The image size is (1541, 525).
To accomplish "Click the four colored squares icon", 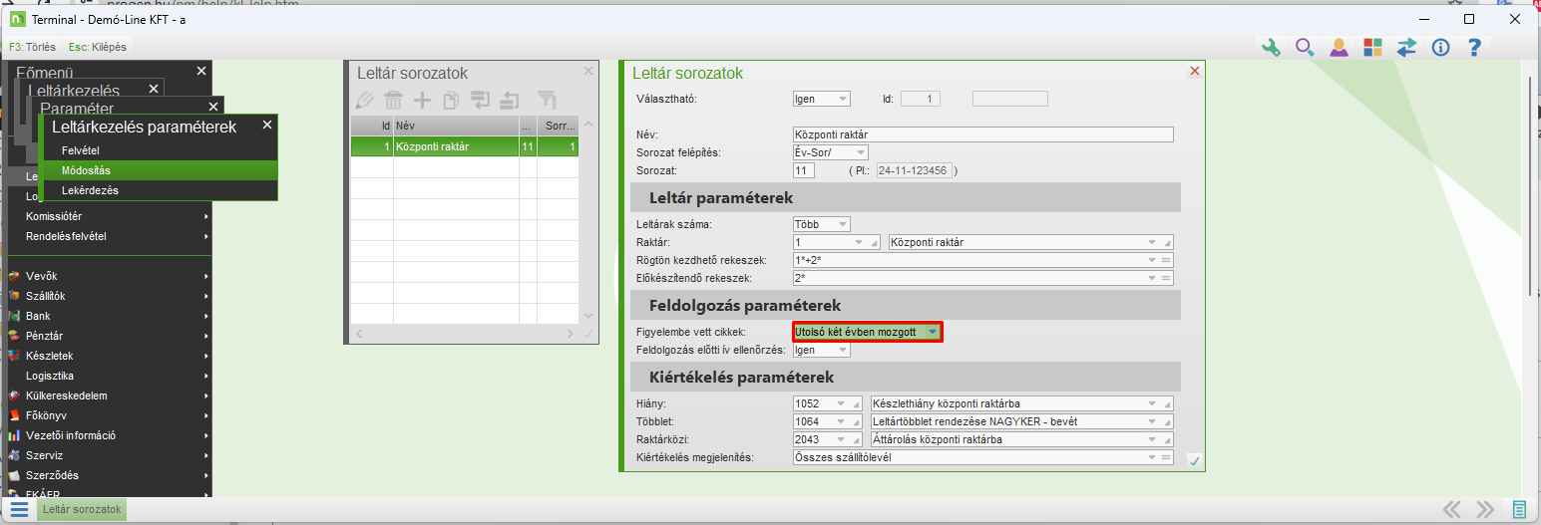I will coord(1372,47).
